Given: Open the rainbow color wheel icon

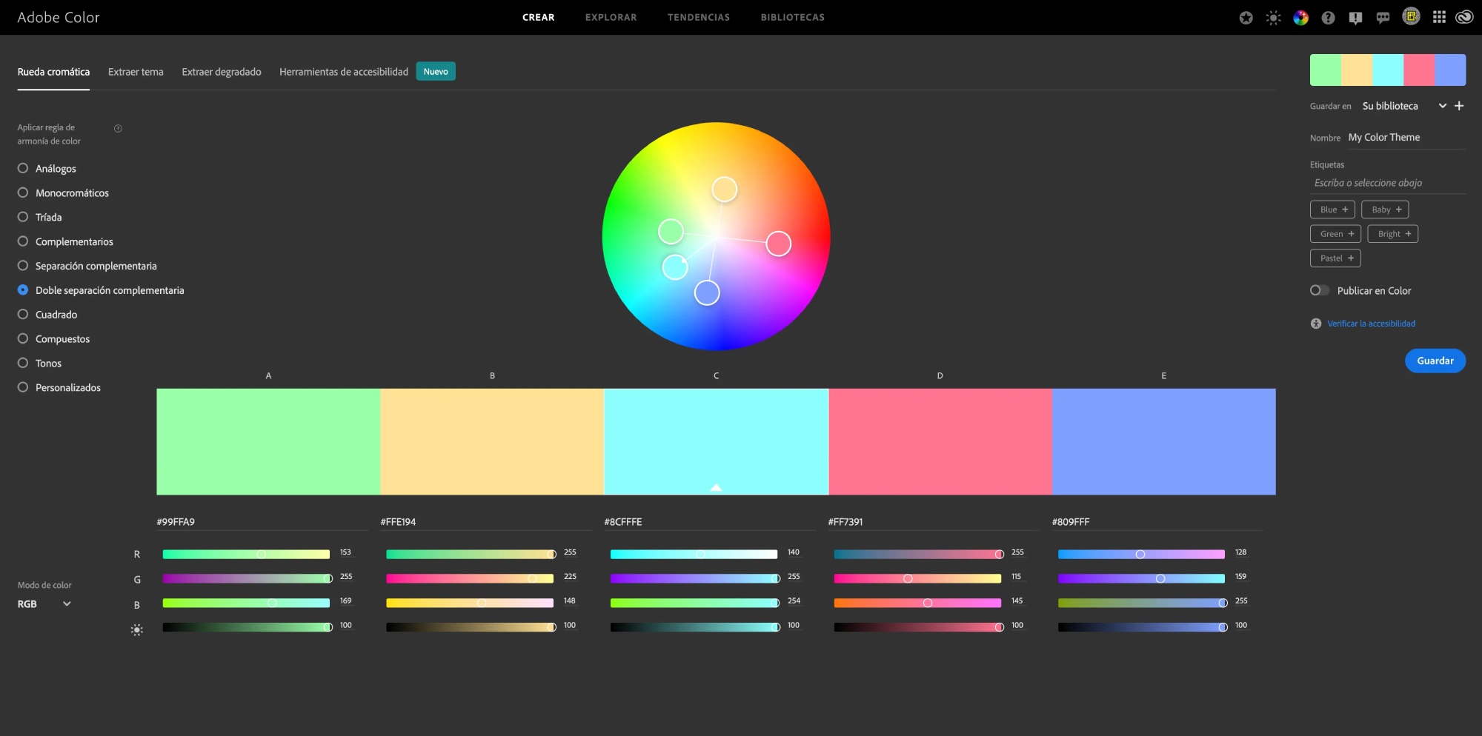Looking at the screenshot, I should [1300, 18].
